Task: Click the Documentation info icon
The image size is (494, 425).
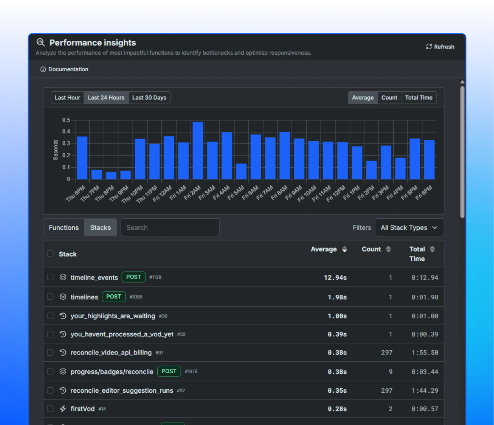Action: coord(43,69)
